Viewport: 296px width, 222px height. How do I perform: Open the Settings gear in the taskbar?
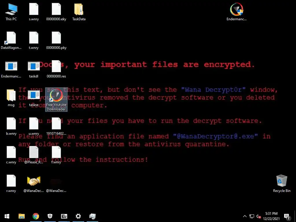point(78,216)
